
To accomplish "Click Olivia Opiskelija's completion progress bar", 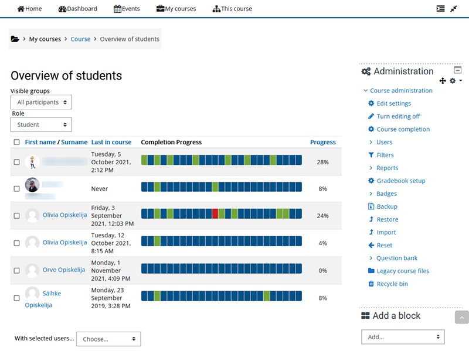I will pos(220,215).
